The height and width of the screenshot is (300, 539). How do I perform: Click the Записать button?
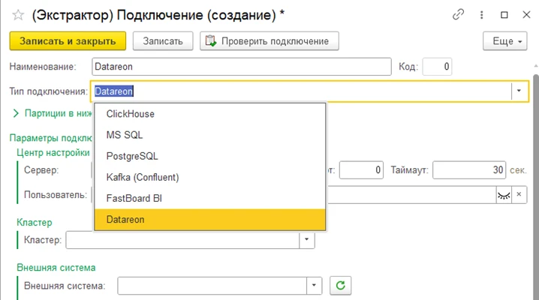click(163, 41)
